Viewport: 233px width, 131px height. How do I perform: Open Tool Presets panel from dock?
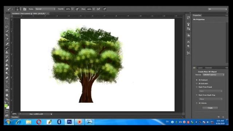pyautogui.click(x=189, y=53)
